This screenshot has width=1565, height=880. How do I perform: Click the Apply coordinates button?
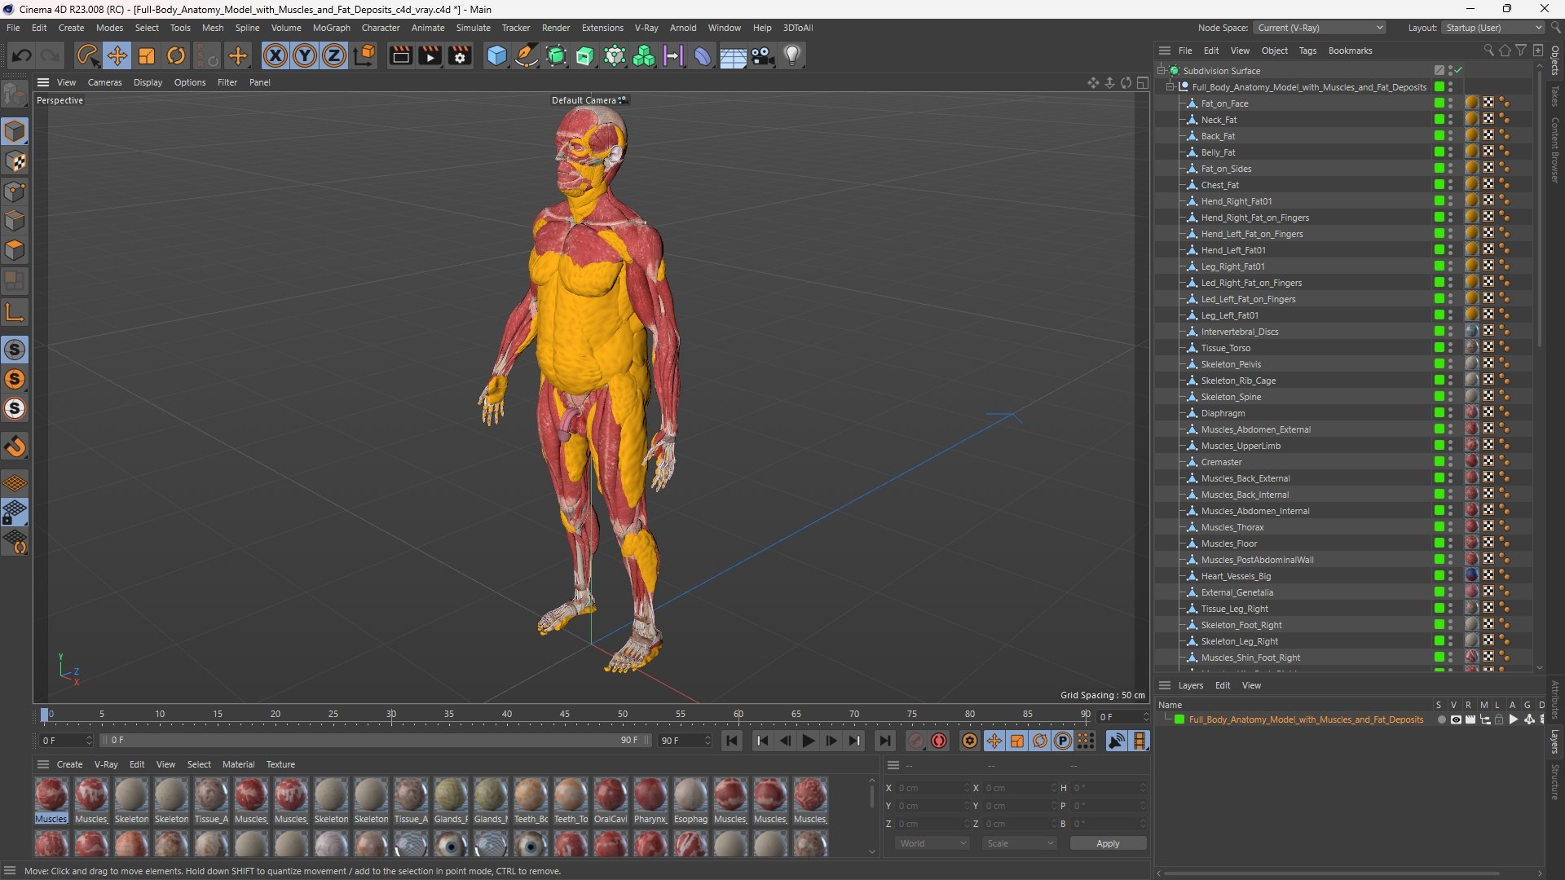coord(1108,843)
